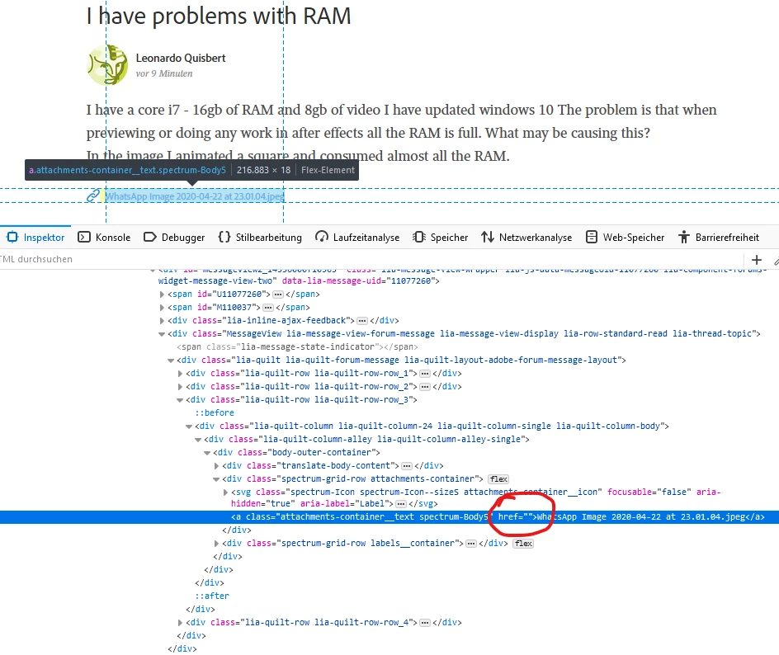This screenshot has height=655, width=779.
Task: Expand the span id U11077260 node
Action: tap(162, 295)
